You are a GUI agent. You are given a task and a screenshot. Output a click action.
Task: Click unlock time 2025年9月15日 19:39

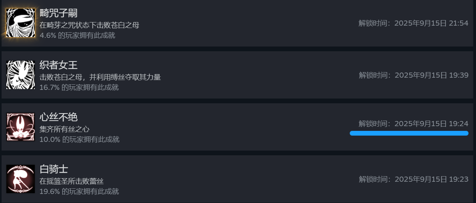click(413, 75)
